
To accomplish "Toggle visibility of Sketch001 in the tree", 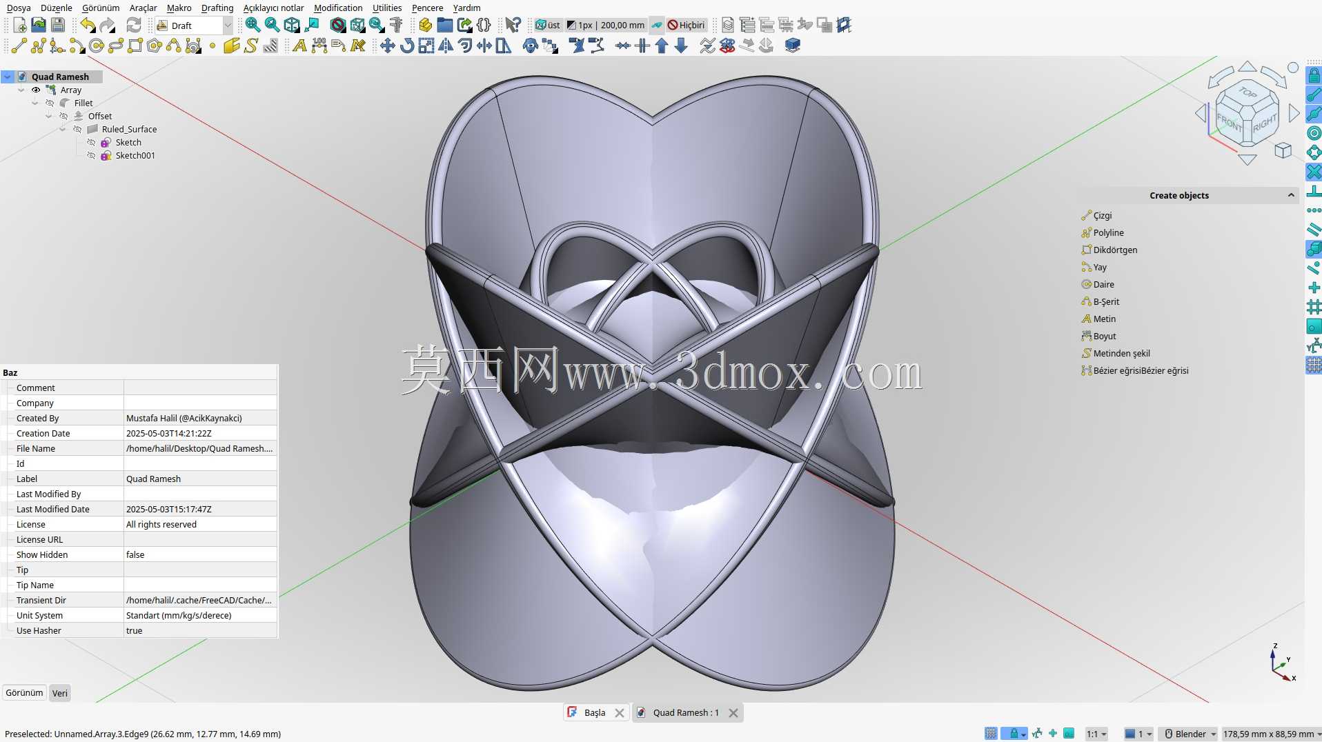I will (x=91, y=155).
